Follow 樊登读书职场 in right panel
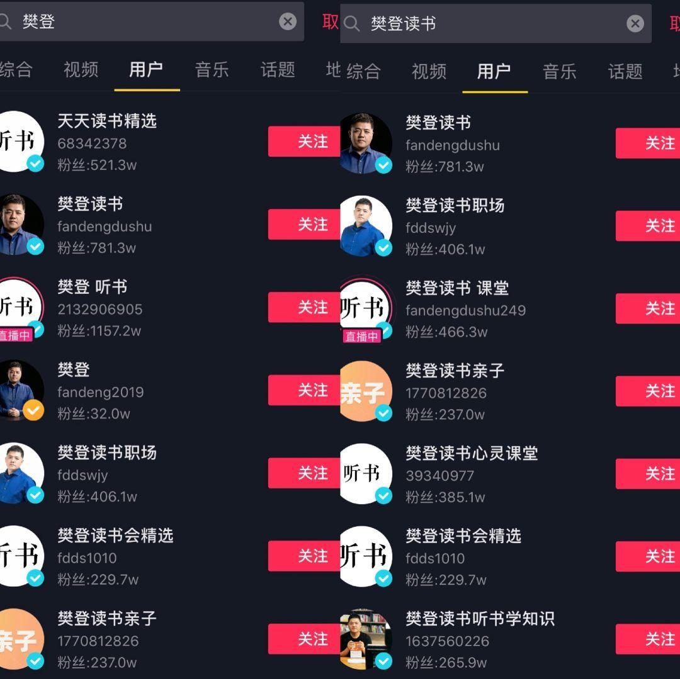The image size is (680, 679). tap(648, 226)
